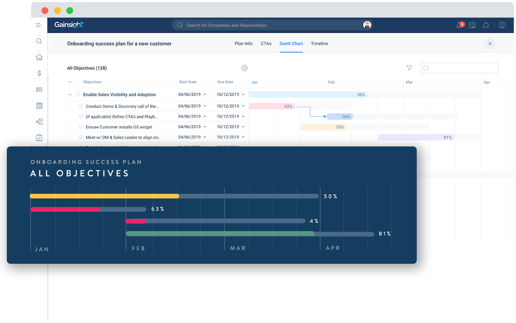
Task: Mark Enable Sales Visibility objective complete
Action: click(x=78, y=95)
